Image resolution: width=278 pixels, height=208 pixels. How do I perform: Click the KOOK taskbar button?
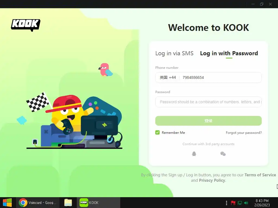click(98, 203)
